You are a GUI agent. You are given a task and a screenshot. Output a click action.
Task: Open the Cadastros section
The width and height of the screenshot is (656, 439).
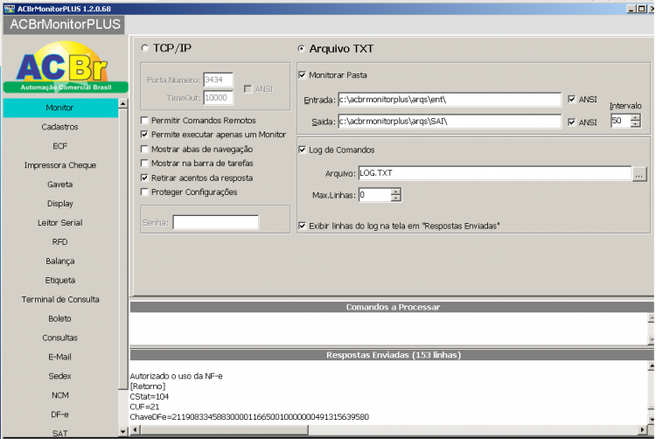60,127
